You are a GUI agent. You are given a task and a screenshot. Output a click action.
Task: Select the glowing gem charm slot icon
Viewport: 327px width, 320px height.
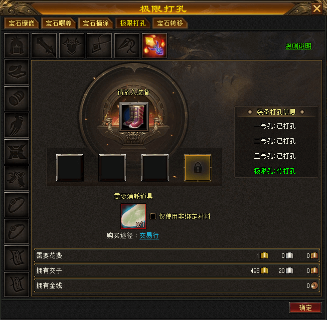[154, 46]
